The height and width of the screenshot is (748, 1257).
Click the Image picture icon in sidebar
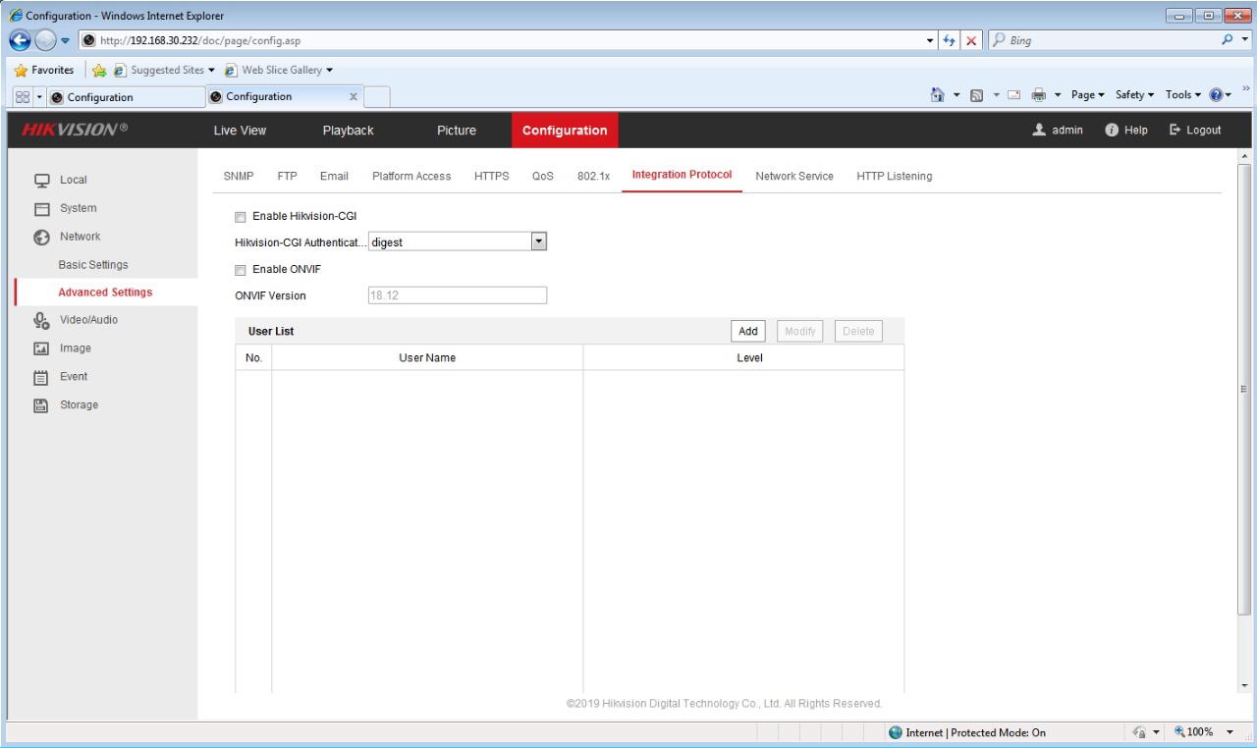point(41,348)
